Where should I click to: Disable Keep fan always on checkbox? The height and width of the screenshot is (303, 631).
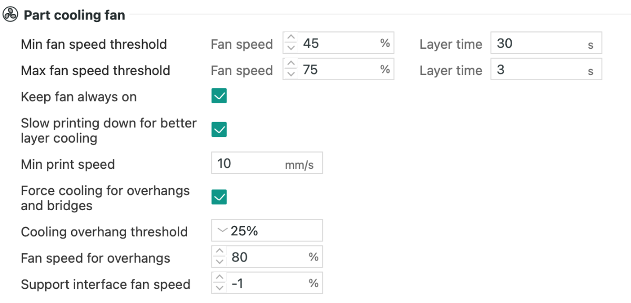point(219,96)
